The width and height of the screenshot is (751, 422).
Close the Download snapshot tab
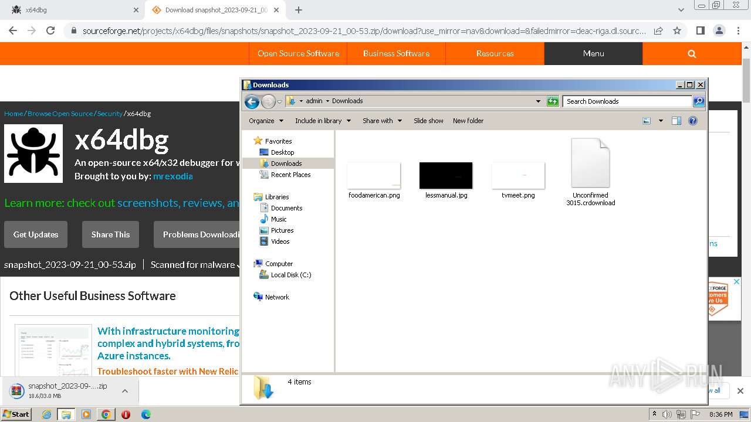(x=276, y=10)
